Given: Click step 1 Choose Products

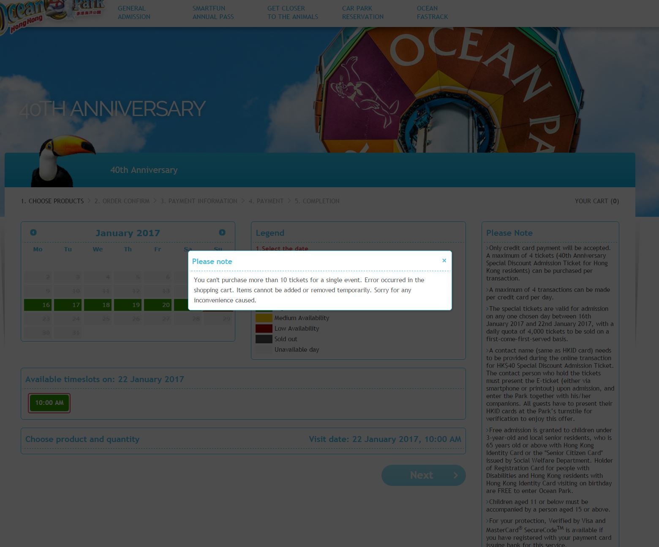Looking at the screenshot, I should tap(52, 201).
